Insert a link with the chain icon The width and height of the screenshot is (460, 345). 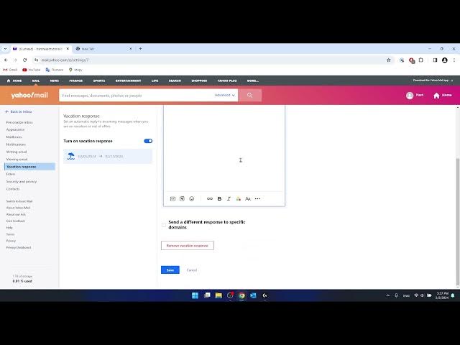click(210, 199)
